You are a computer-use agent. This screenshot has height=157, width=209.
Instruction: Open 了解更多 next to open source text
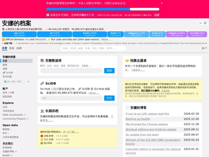point(106,40)
